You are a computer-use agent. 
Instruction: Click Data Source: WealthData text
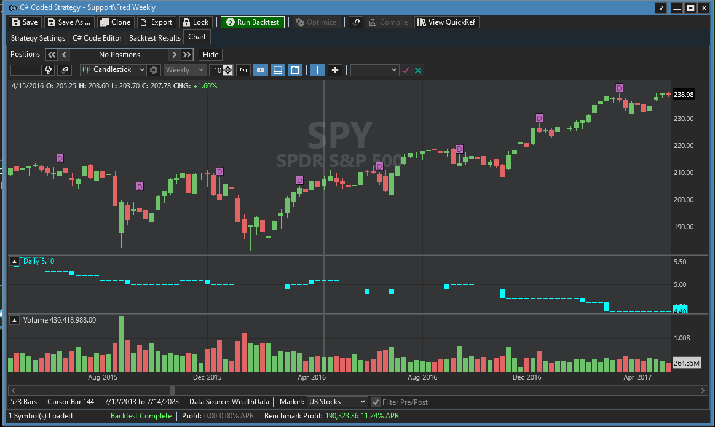pos(229,401)
